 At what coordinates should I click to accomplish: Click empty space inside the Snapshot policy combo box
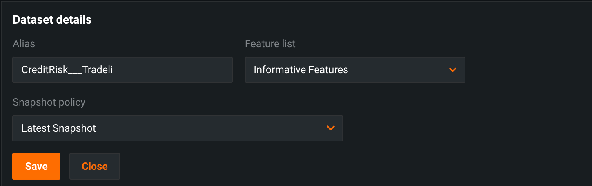tap(212, 128)
